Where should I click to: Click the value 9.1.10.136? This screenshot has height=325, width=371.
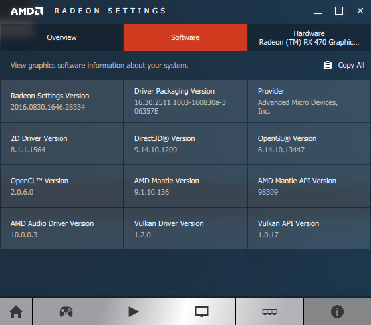click(152, 192)
